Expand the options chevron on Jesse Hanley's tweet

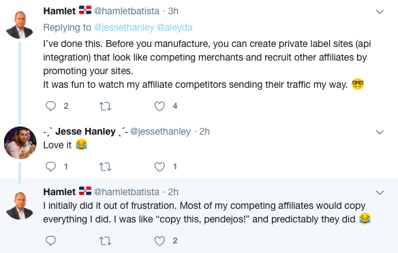point(380,132)
